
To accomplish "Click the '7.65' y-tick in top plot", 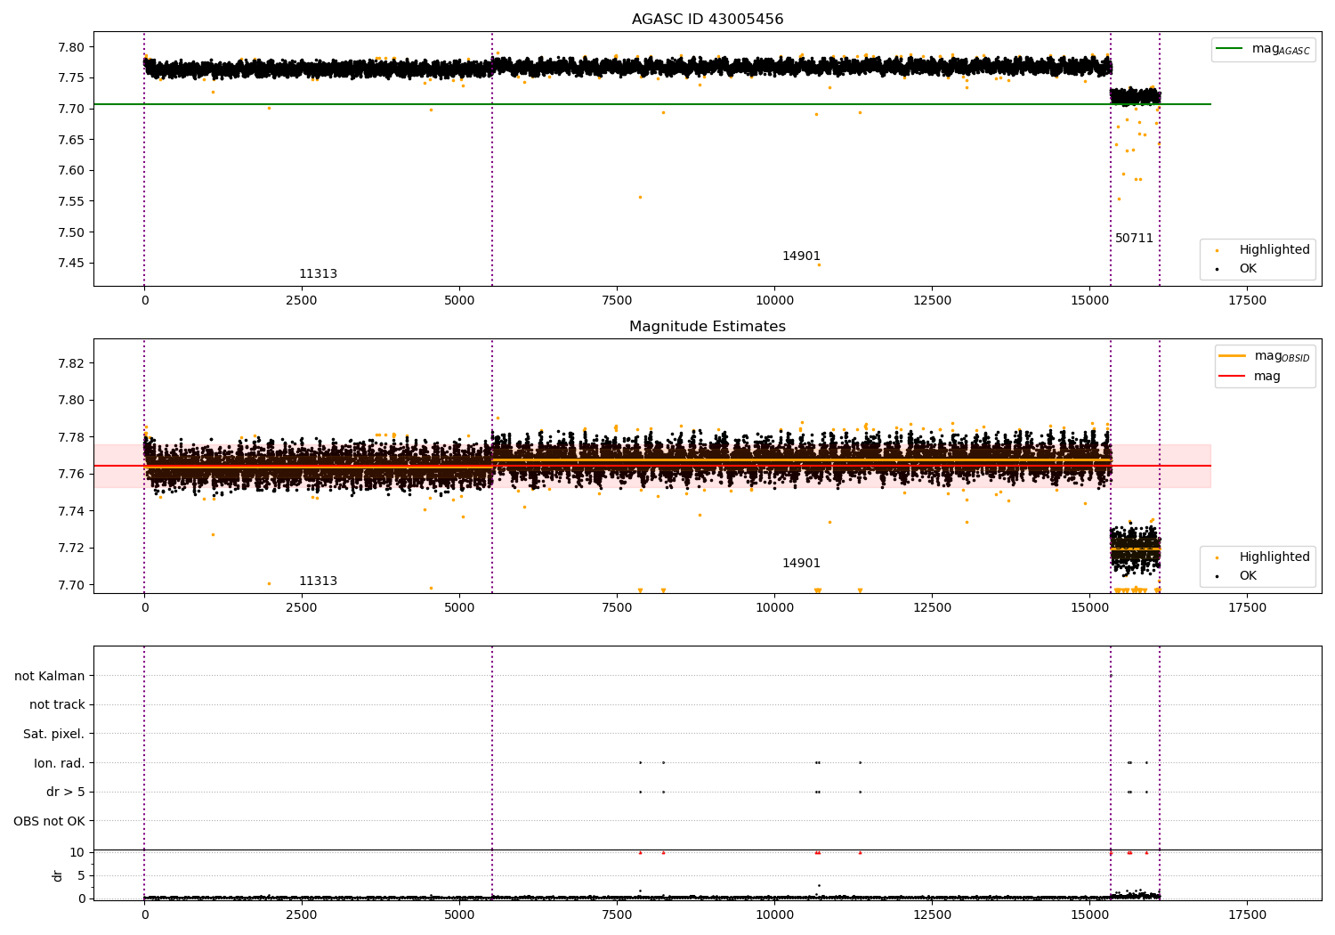I will (x=70, y=140).
